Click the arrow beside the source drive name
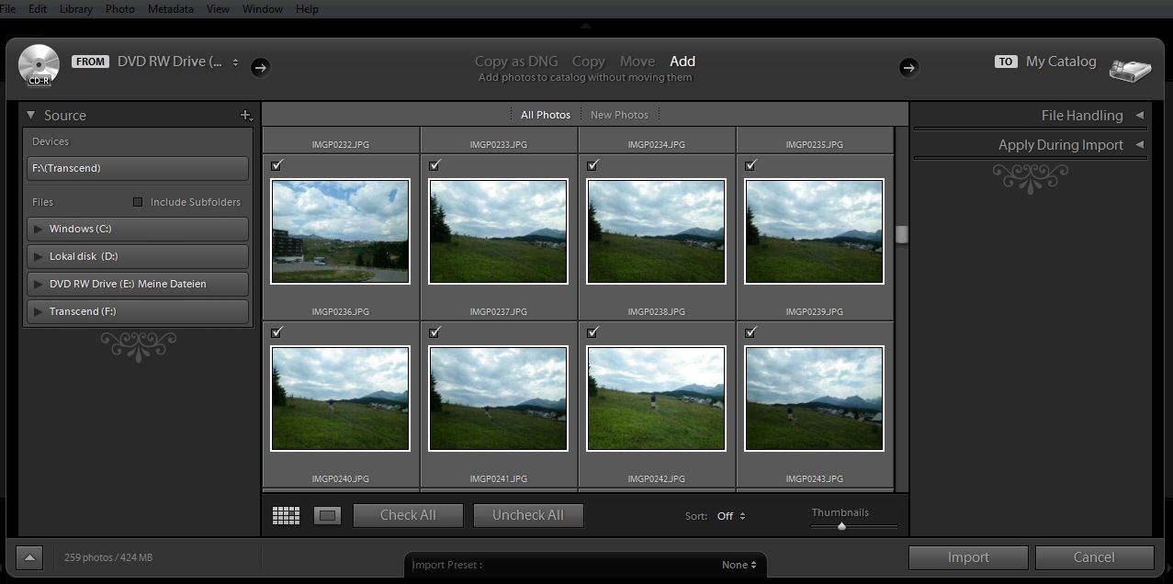The image size is (1173, 584). pyautogui.click(x=260, y=67)
